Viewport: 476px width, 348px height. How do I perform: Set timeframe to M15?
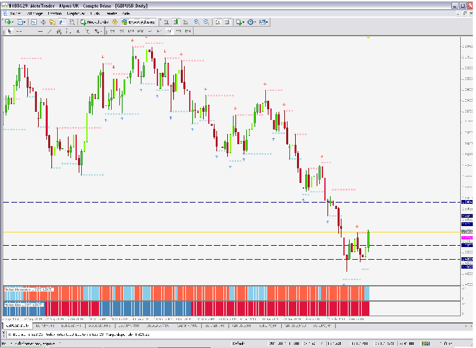coord(131,31)
